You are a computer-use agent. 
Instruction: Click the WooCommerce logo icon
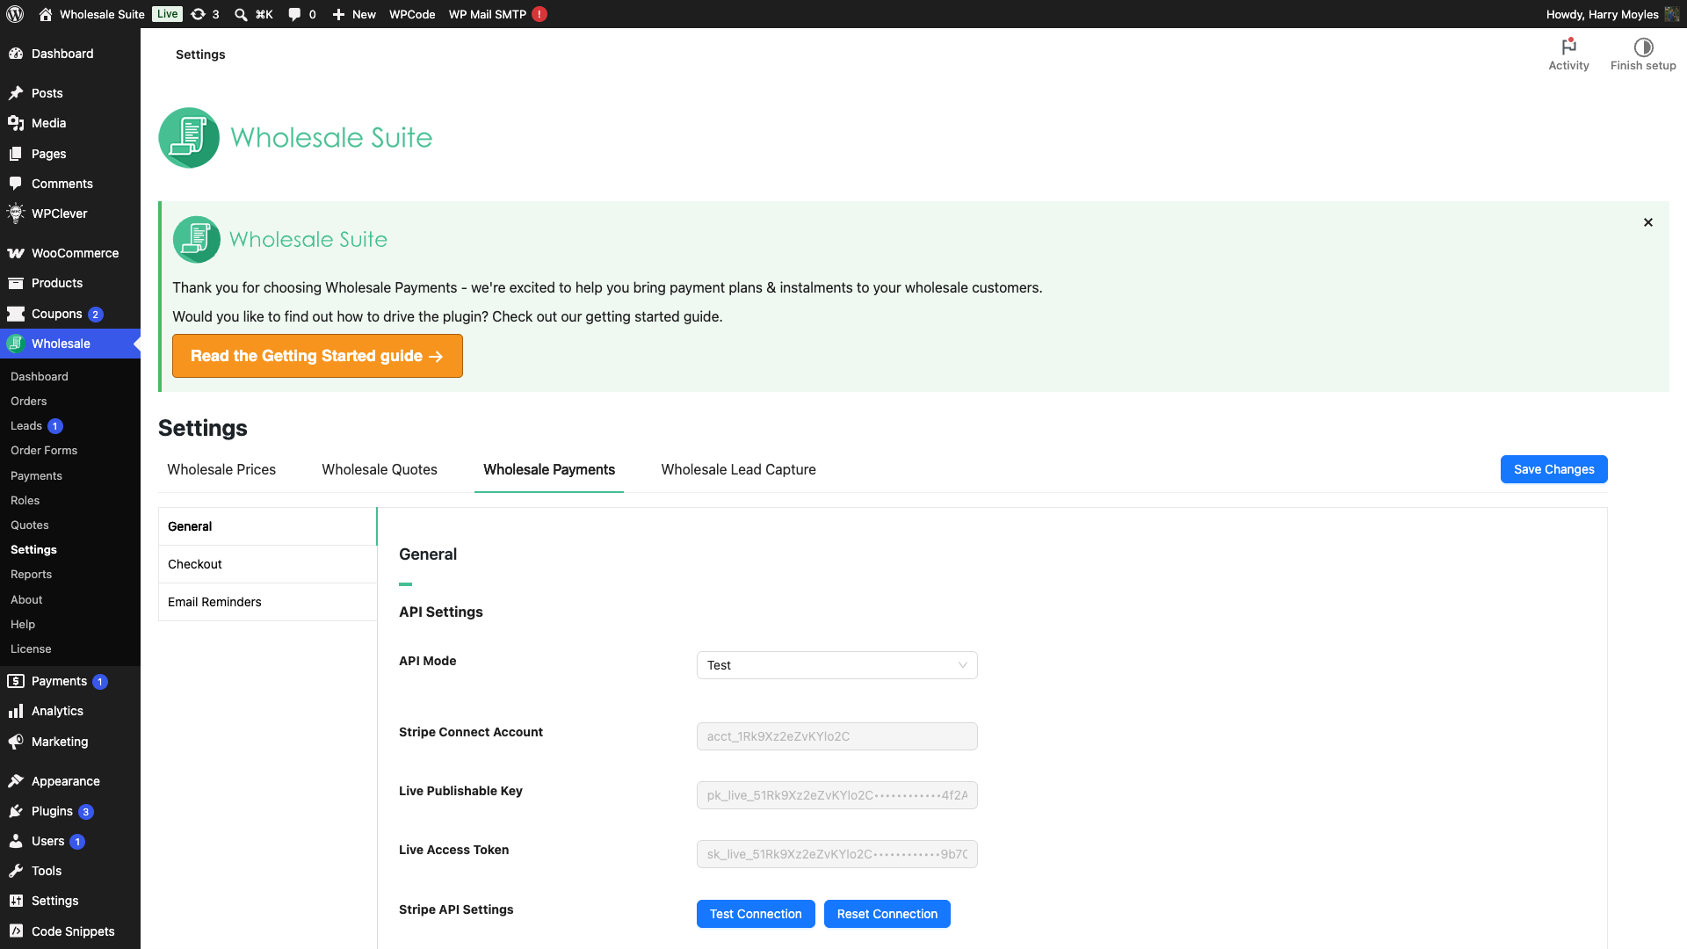point(16,253)
